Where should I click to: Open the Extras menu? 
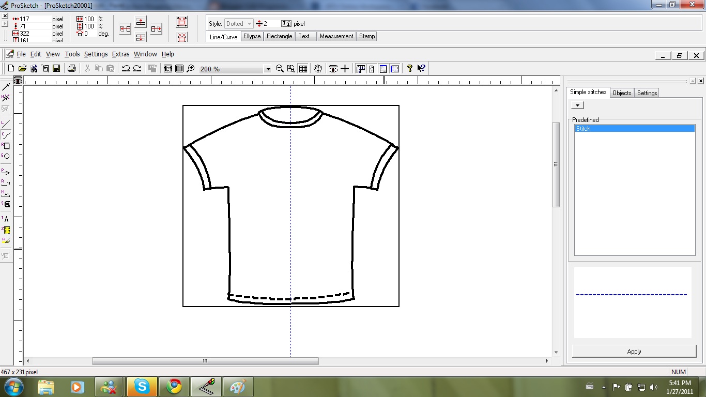(x=120, y=54)
